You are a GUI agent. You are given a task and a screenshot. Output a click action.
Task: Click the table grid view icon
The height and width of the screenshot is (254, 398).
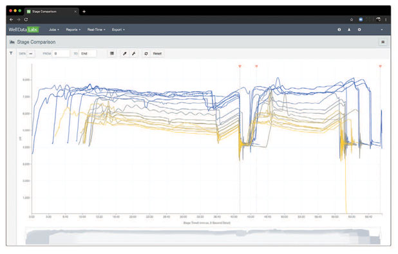[x=111, y=53]
